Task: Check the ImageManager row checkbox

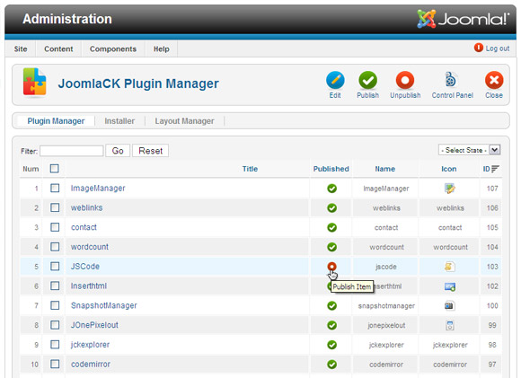Action: [55, 188]
